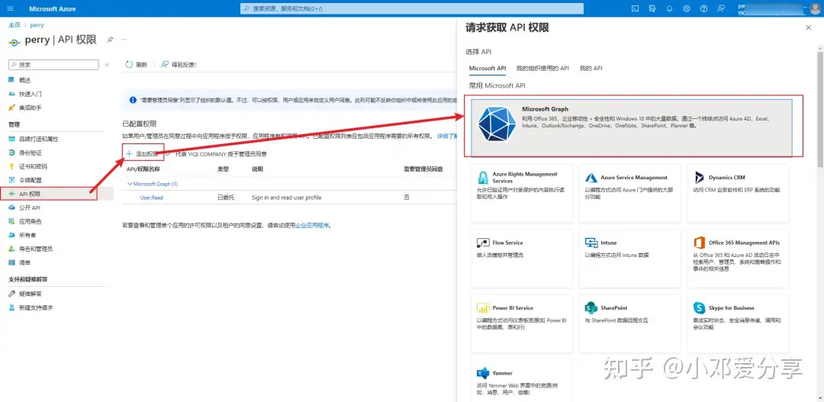
Task: Pin the perry API 权限 page
Action: tap(110, 40)
